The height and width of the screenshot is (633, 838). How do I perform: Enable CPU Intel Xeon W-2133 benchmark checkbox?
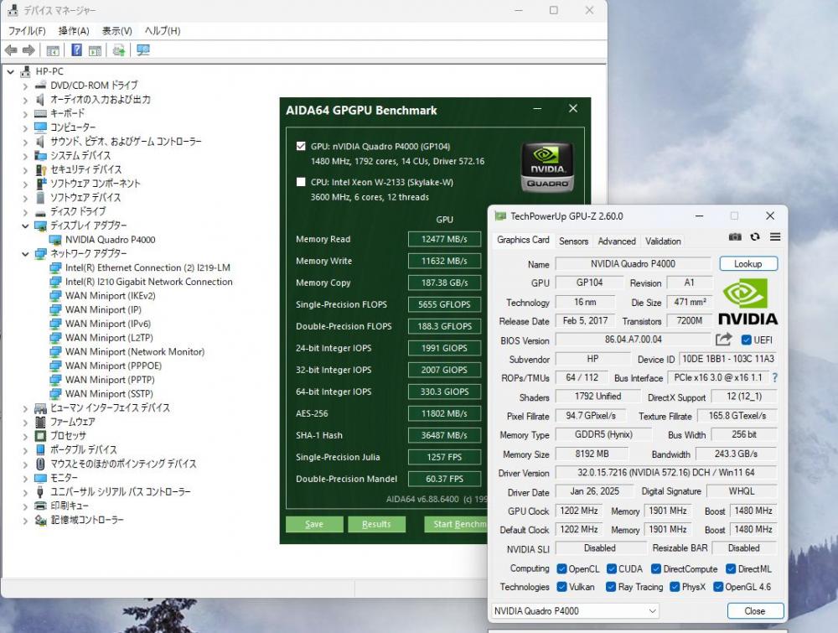point(301,182)
